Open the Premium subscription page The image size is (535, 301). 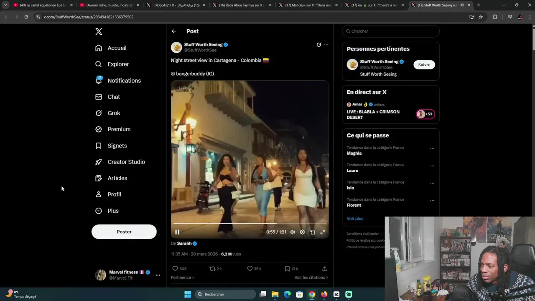113,130
